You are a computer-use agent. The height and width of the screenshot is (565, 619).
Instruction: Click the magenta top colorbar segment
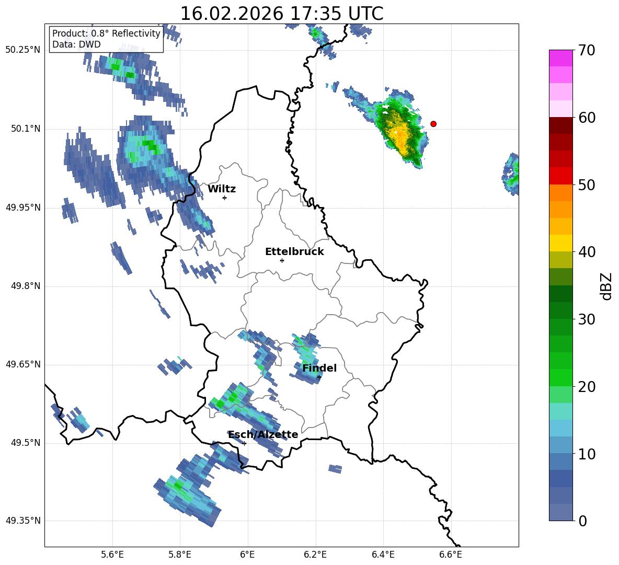(x=560, y=58)
